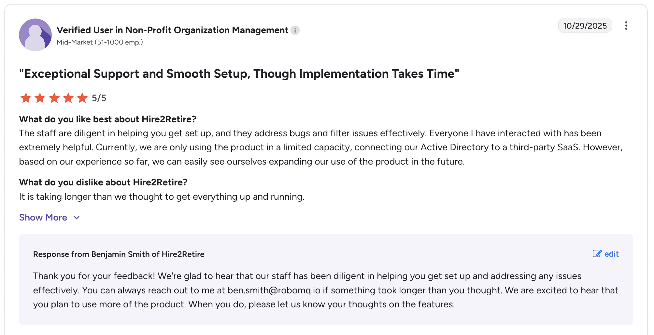Expand the review with Show More
The width and height of the screenshot is (654, 335).
(x=43, y=217)
